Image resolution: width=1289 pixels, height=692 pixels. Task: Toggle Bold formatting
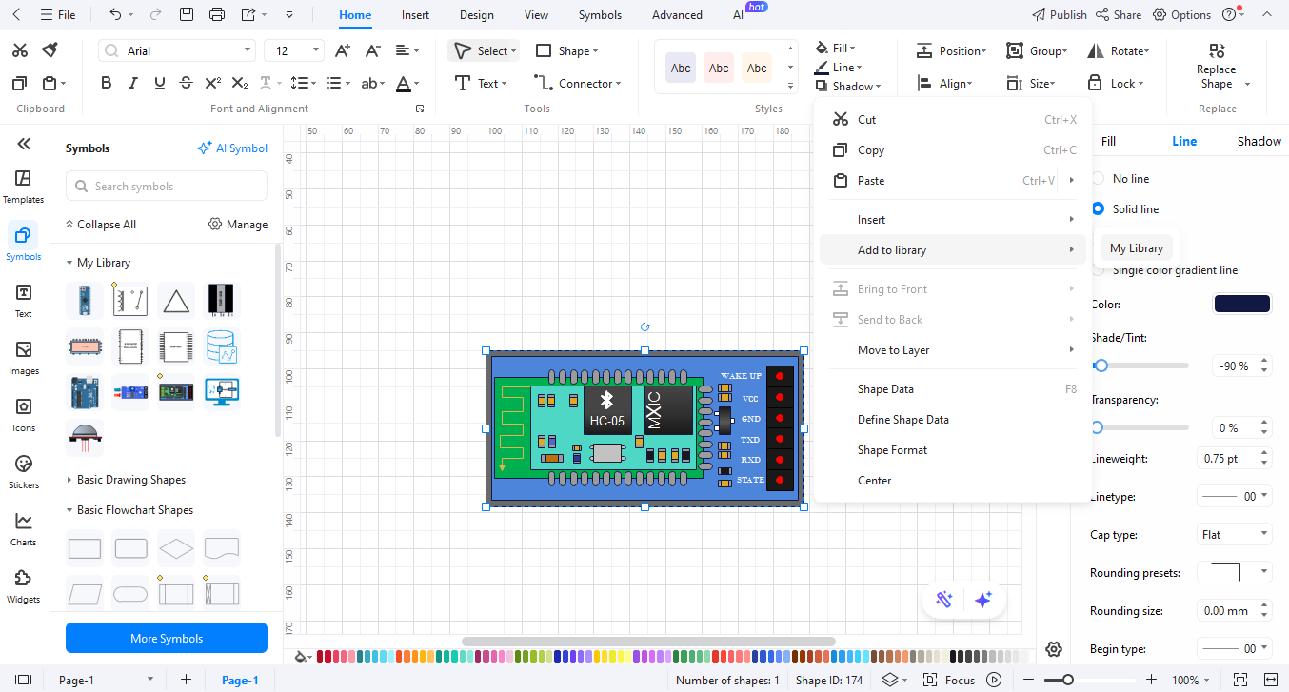click(107, 83)
